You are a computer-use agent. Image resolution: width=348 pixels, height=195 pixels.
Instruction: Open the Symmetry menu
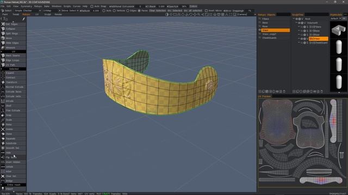26,6
